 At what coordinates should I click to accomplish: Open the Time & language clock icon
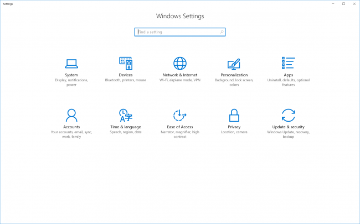click(126, 116)
